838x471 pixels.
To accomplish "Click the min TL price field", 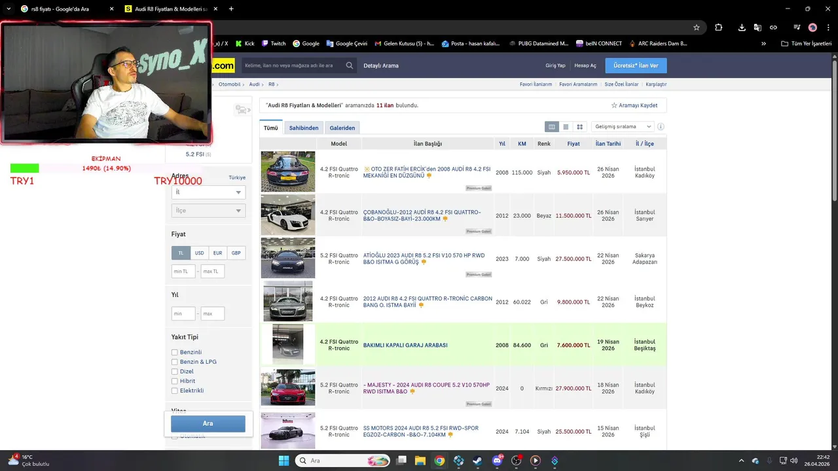I will (x=183, y=271).
